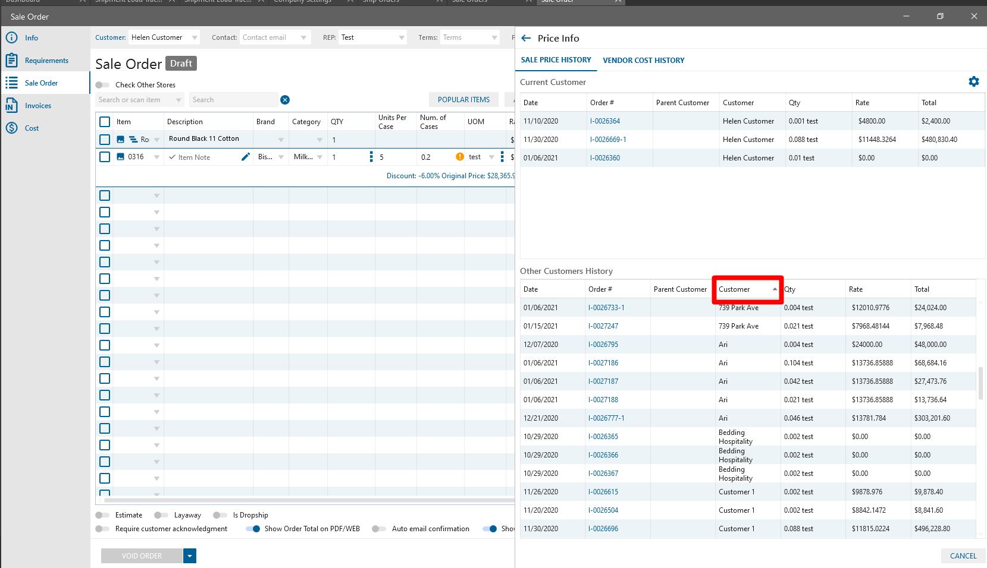Open Invoices from the sidebar
The image size is (987, 568).
[38, 106]
